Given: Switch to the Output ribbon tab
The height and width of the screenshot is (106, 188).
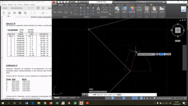Looking at the screenshot, I should [104, 5].
